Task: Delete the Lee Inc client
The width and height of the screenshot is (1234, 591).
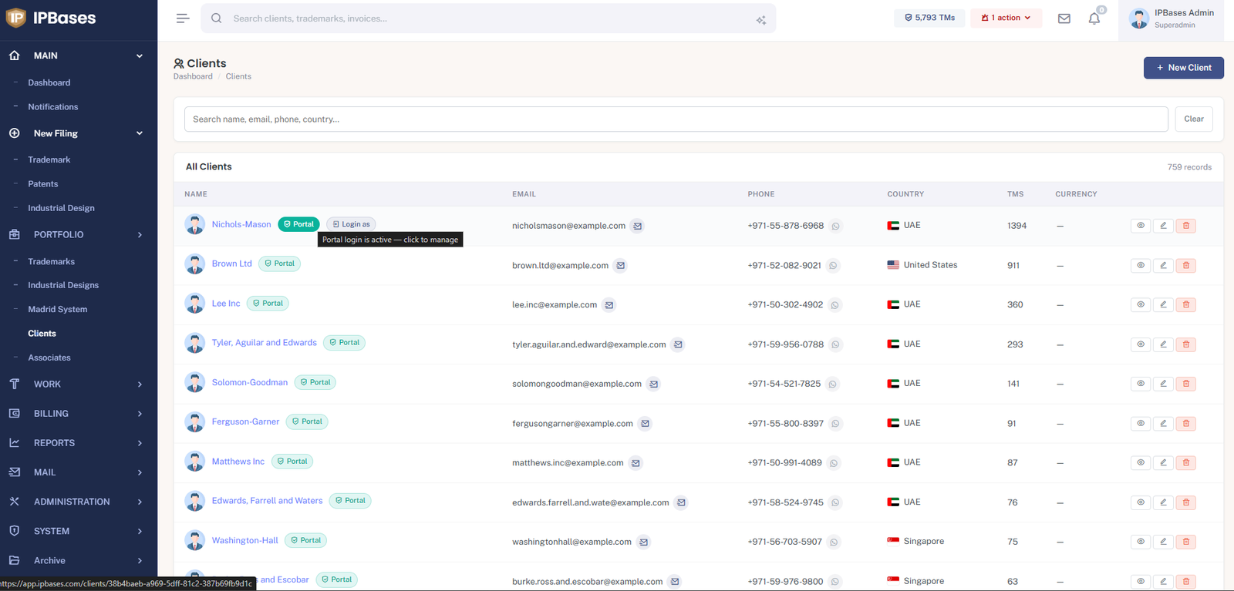Action: pos(1186,304)
